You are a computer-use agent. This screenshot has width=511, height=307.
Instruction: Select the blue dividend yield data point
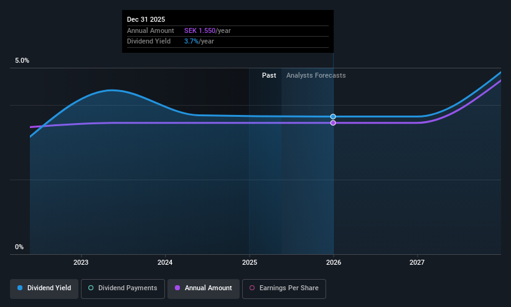click(333, 117)
